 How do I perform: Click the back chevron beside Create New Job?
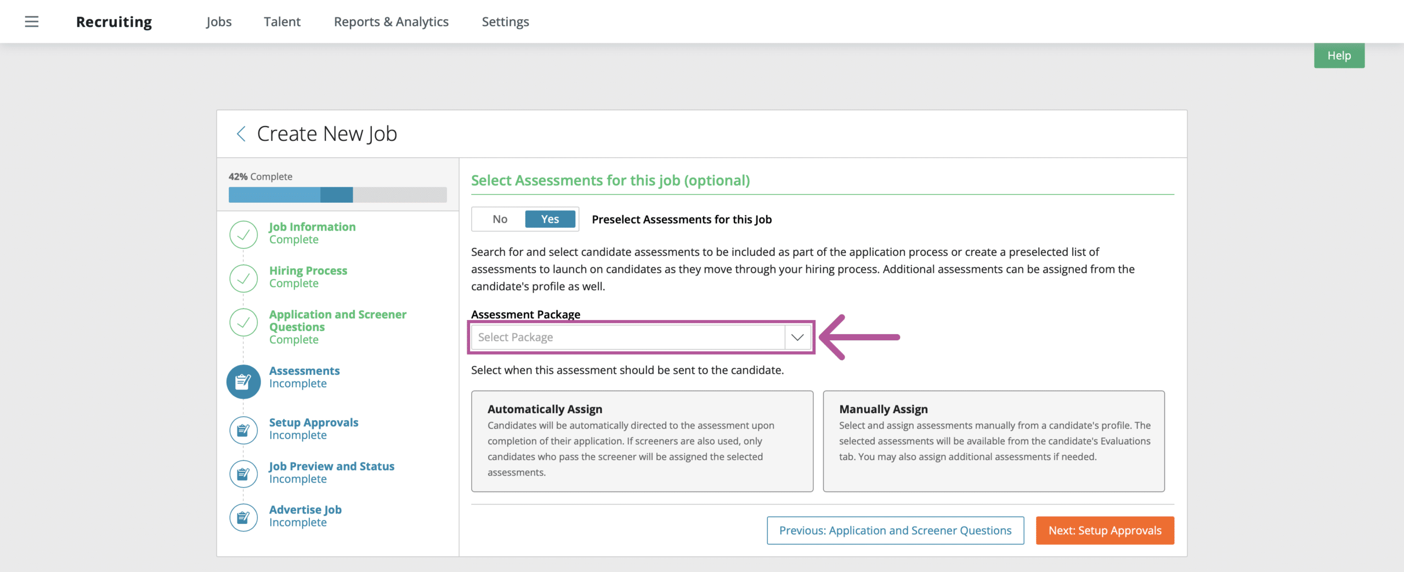(x=241, y=134)
